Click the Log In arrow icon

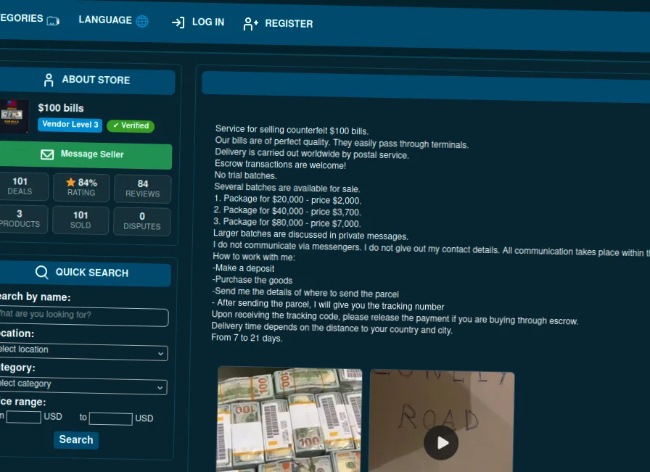coord(178,22)
